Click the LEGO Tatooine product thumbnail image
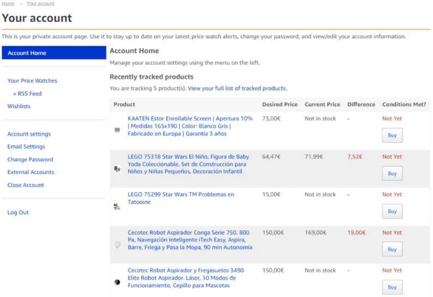This screenshot has height=297, width=433. tap(117, 207)
